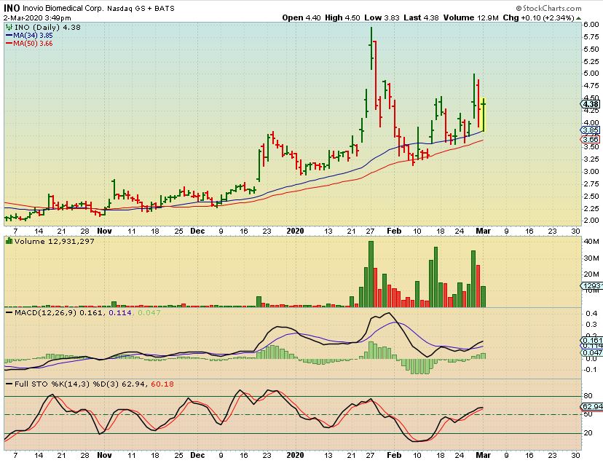The image size is (603, 463).
Task: Click the 4.38 last-price tag on price axis
Action: 590,104
